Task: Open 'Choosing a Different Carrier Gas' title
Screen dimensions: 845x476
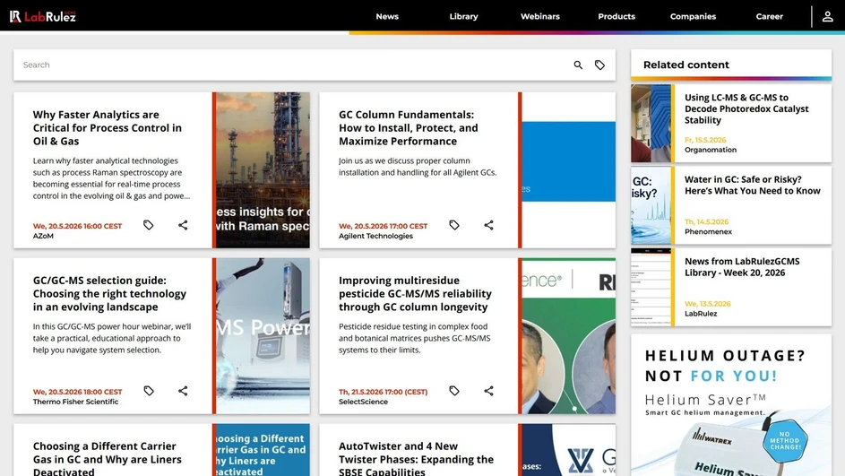Action: [108, 458]
